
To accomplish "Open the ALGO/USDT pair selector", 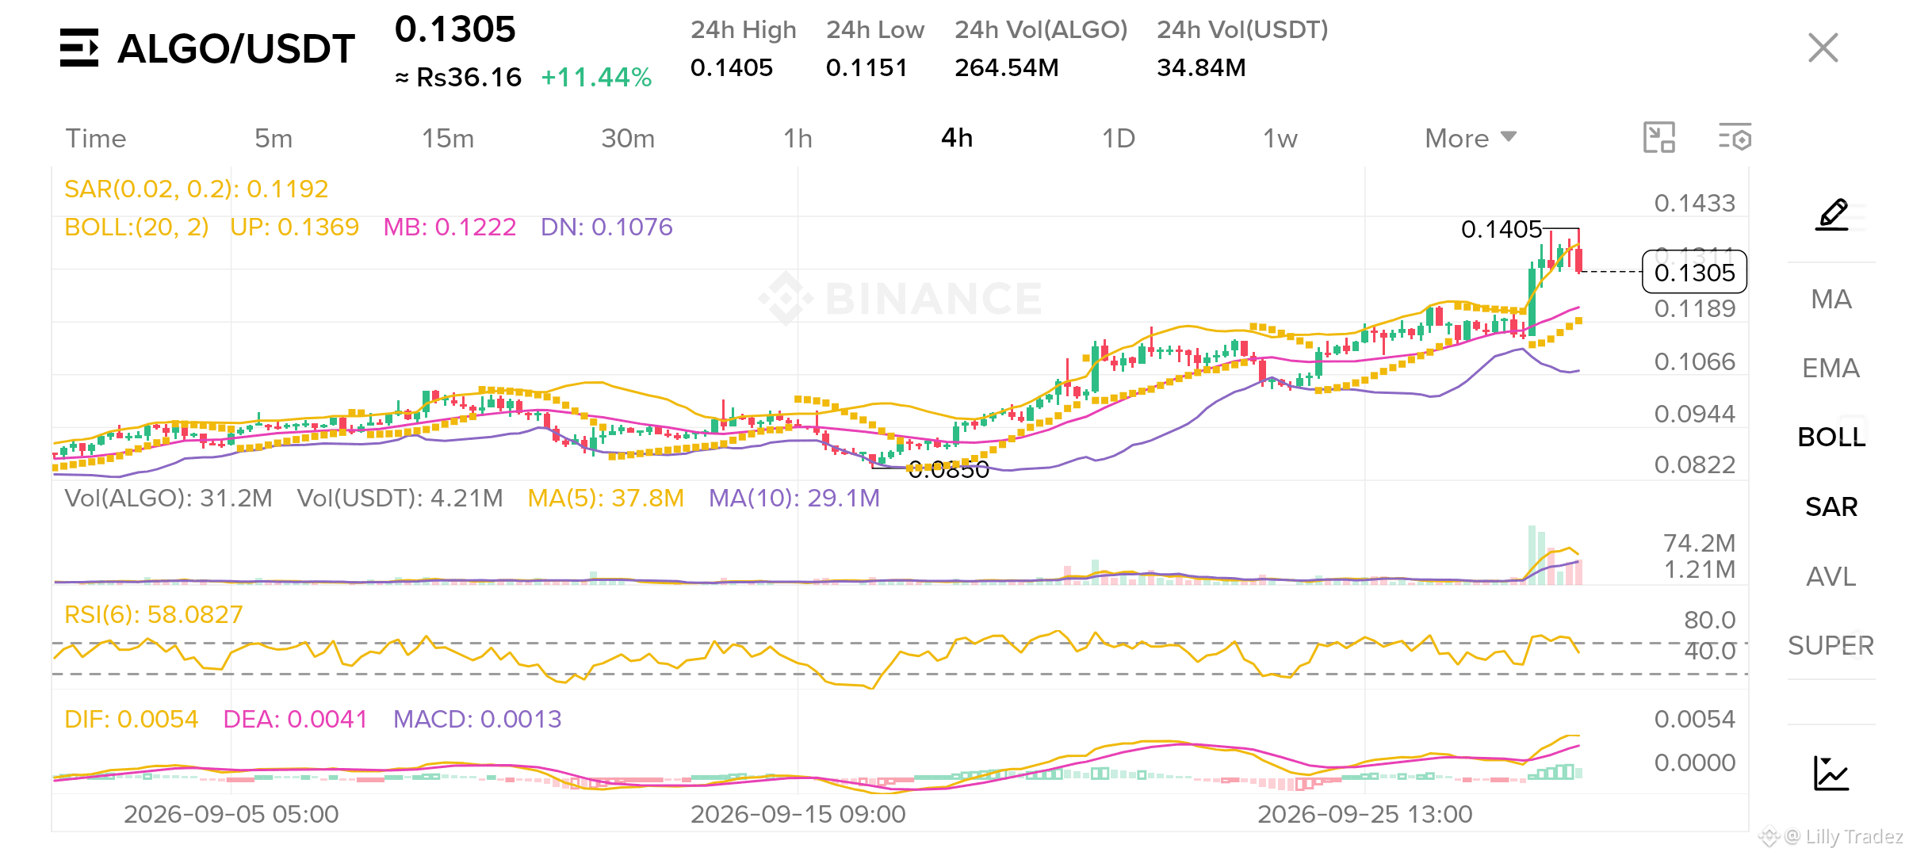I will tap(236, 49).
